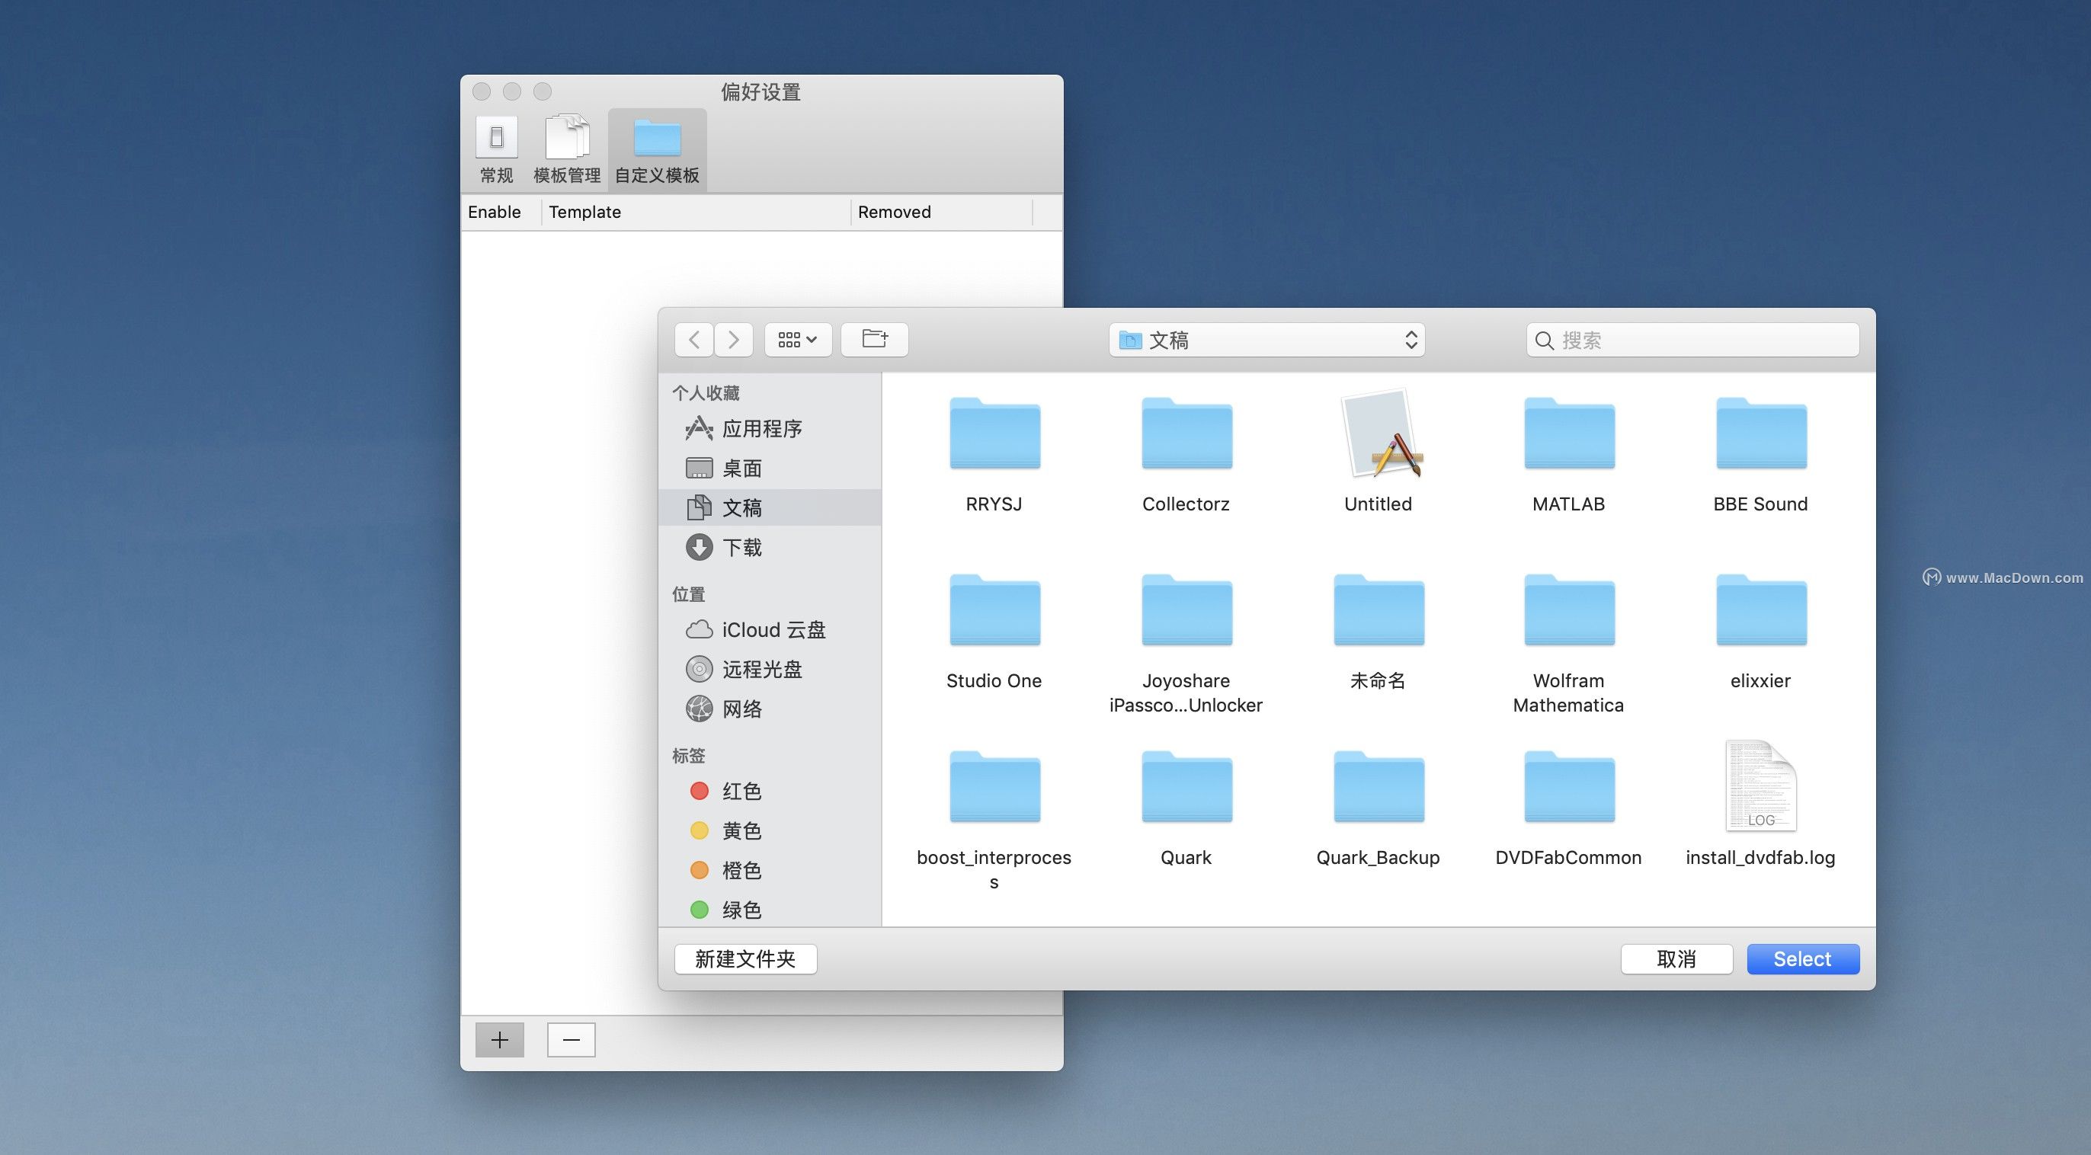
Task: Switch to the 模板管理 tab
Action: click(567, 150)
